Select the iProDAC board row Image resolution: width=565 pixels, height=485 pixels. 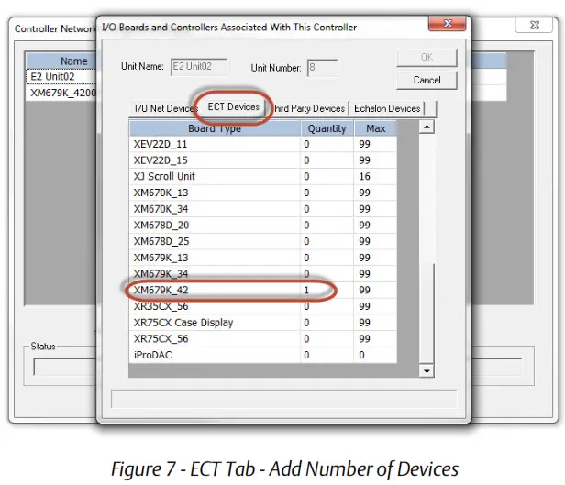pyautogui.click(x=263, y=355)
